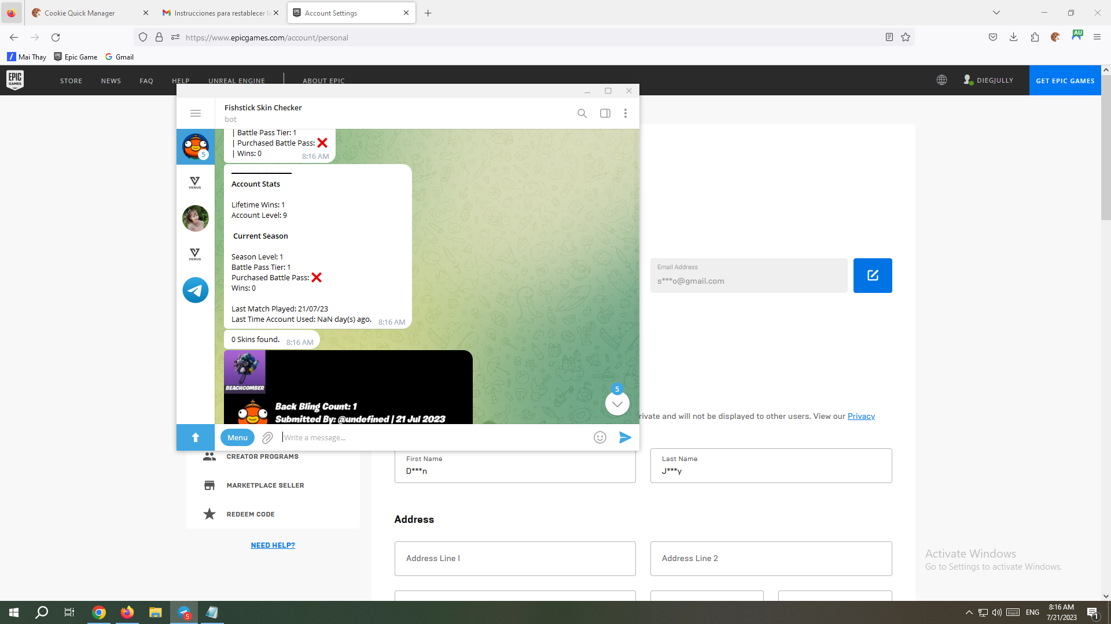The height and width of the screenshot is (624, 1111).
Task: Search in Fishstick Skin Checker chat
Action: (x=582, y=113)
